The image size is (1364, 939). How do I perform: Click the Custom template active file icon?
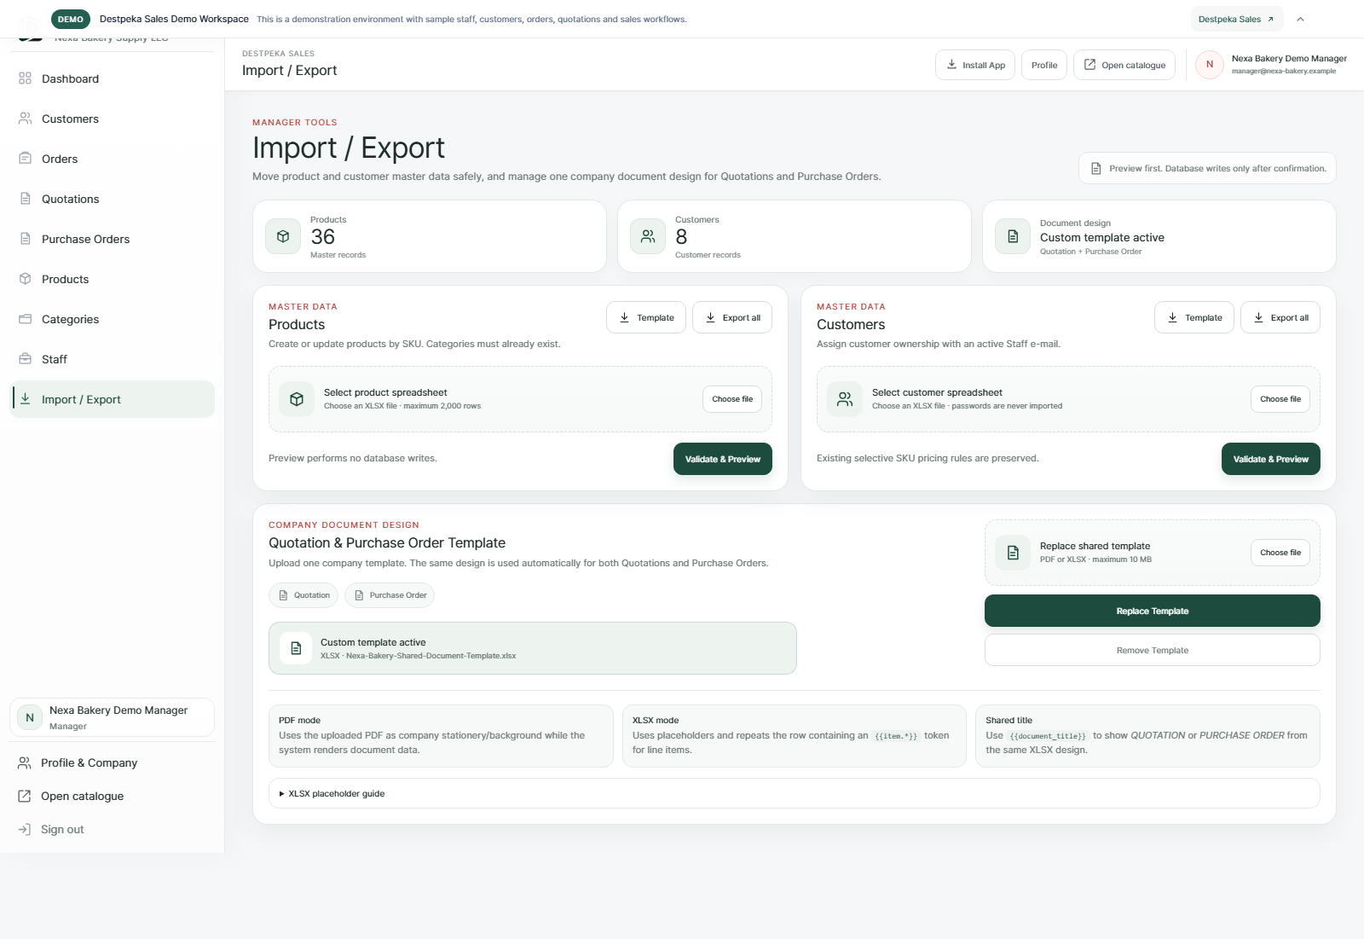[x=296, y=648]
